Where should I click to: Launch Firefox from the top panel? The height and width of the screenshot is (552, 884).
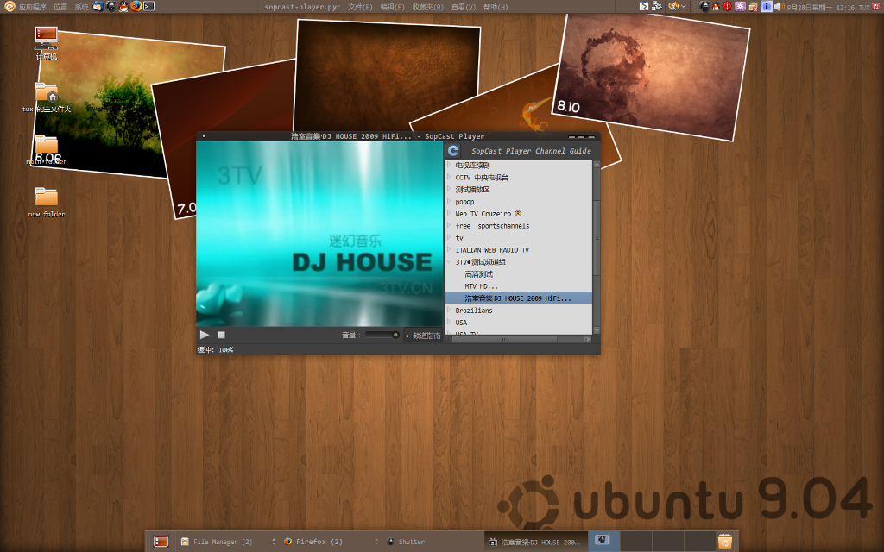click(136, 6)
